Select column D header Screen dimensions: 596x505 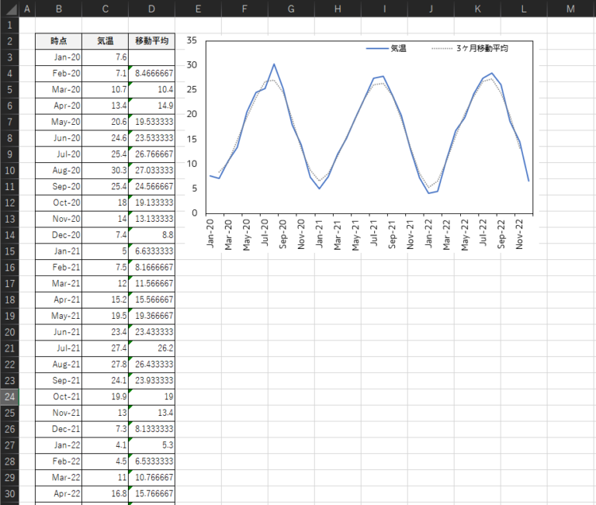coord(151,9)
